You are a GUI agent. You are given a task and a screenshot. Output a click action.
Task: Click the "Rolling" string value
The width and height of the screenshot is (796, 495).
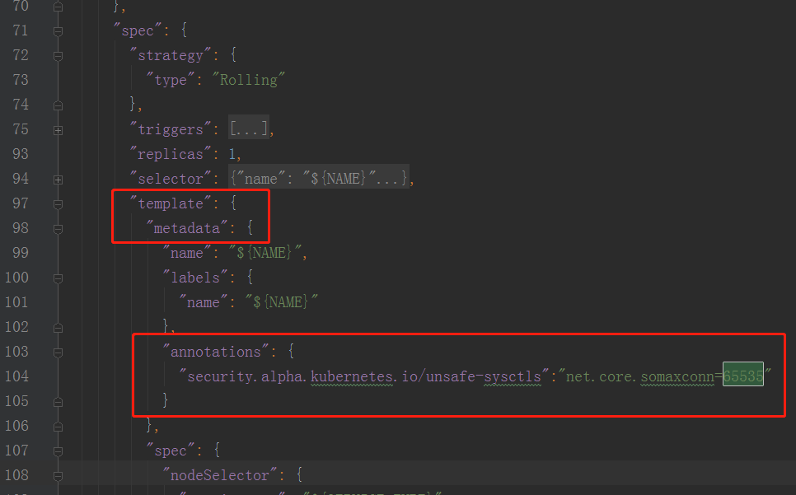(249, 80)
